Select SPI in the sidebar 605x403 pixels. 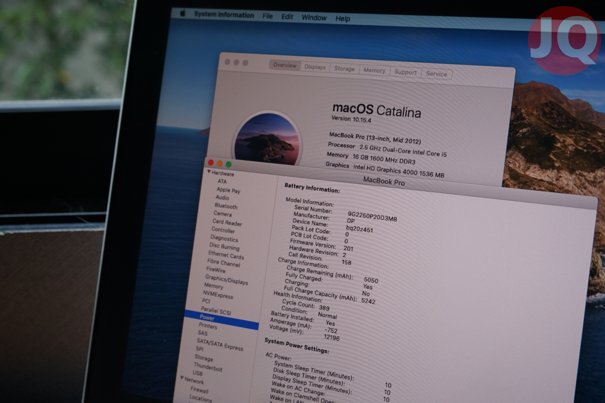200,349
